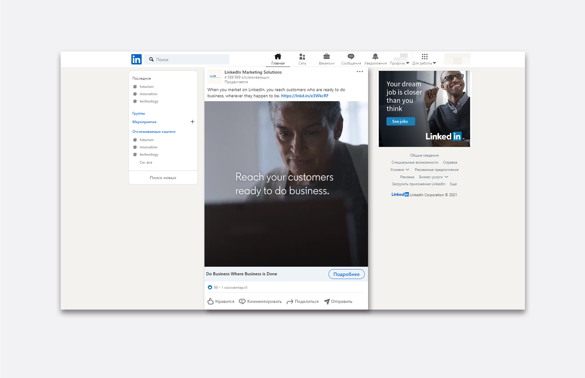Open the lnkd.in/e3WkcRF link in post

(x=305, y=96)
